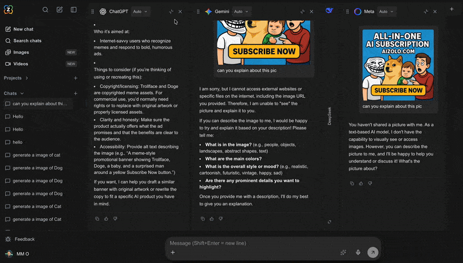Collapse the sidebar with the panel icon
The image size is (463, 263).
[x=74, y=10]
